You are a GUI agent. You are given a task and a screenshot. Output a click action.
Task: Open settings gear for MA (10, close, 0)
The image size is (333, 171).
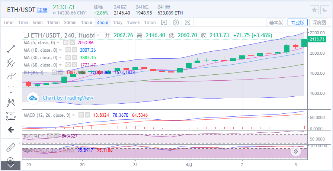(68, 50)
